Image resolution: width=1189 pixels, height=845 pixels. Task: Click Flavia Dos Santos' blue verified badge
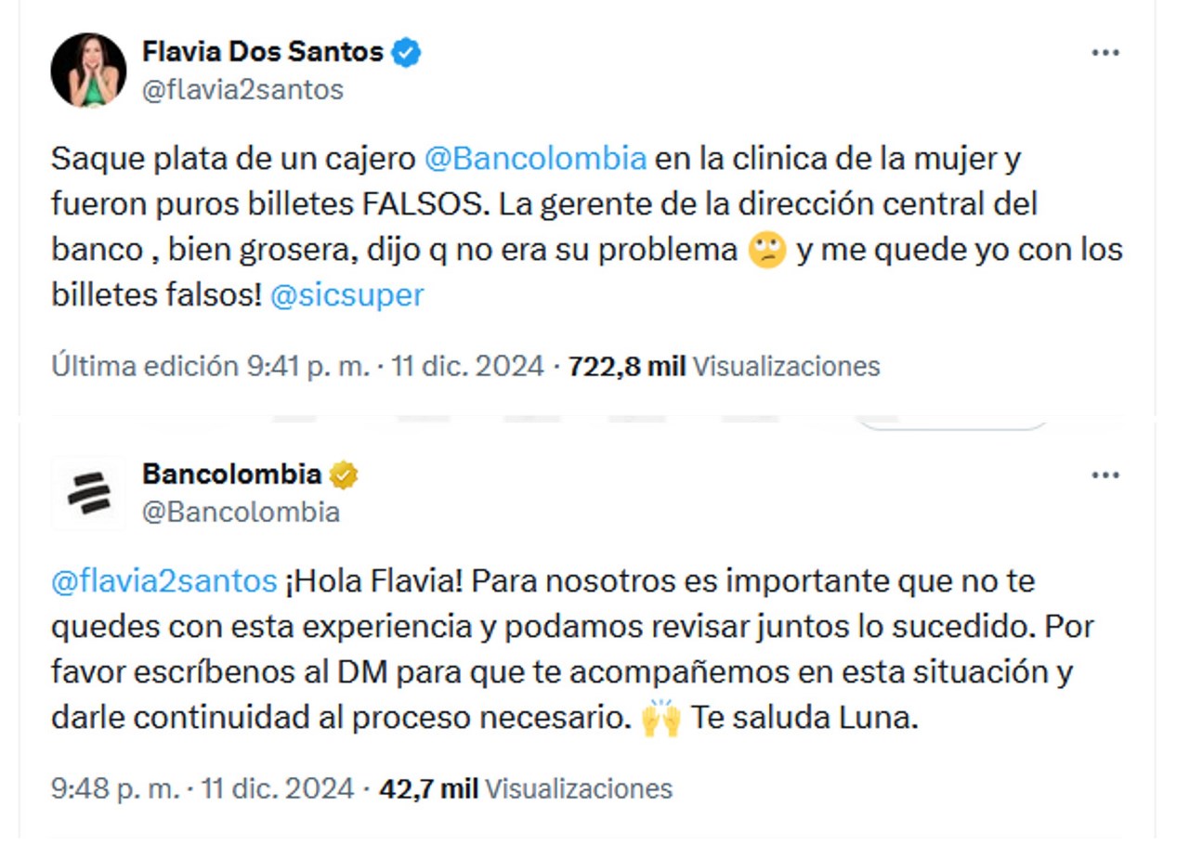coord(406,53)
